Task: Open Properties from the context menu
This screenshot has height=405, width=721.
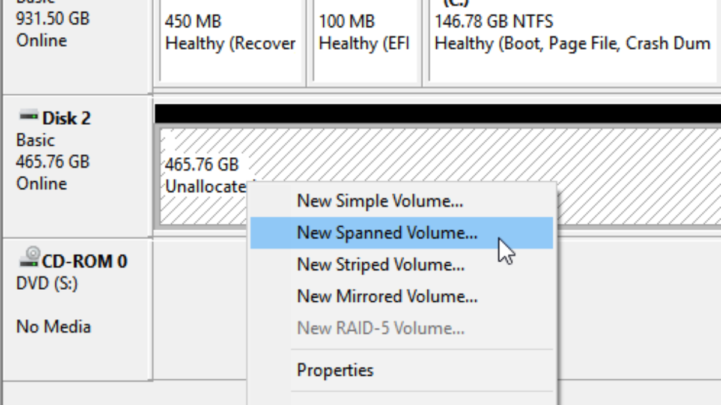Action: pos(335,370)
